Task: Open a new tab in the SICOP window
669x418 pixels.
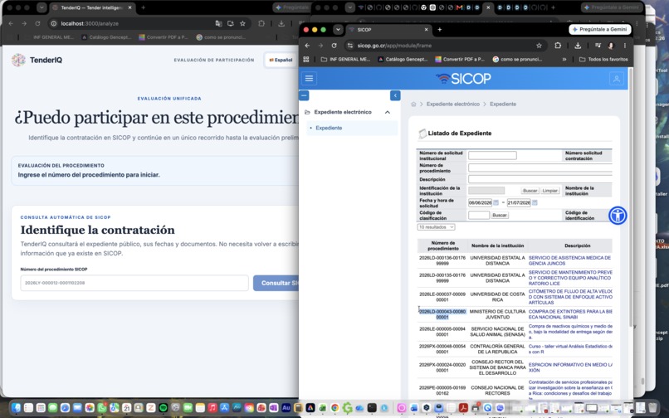Action: click(x=439, y=29)
